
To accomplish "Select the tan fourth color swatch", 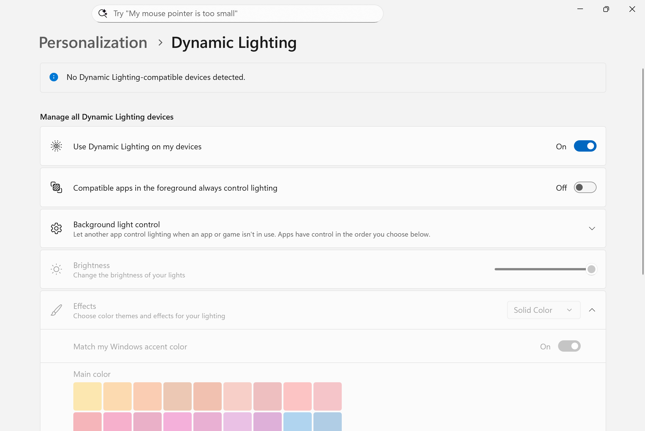I will pyautogui.click(x=178, y=396).
